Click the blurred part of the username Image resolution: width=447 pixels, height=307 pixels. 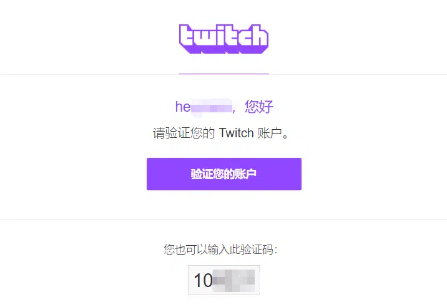pos(211,108)
